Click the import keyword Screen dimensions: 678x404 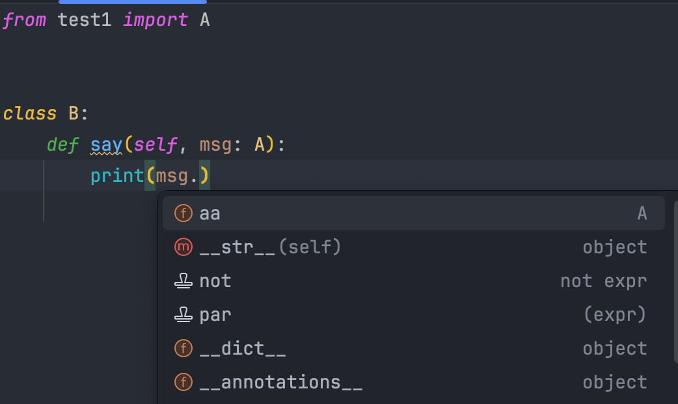pos(155,20)
